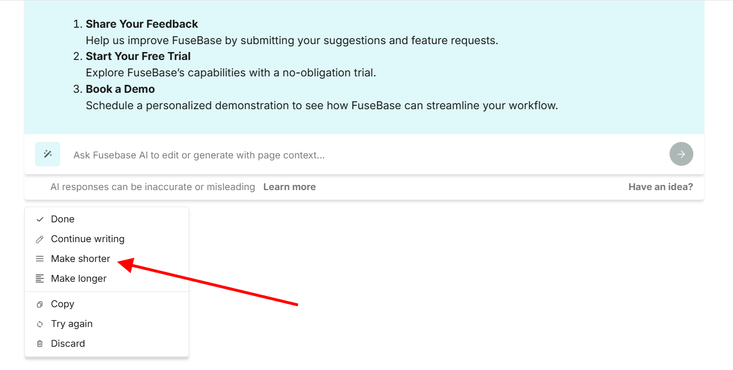The image size is (733, 370).
Task: Click the pencil icon for Continue writing
Action: pyautogui.click(x=40, y=239)
